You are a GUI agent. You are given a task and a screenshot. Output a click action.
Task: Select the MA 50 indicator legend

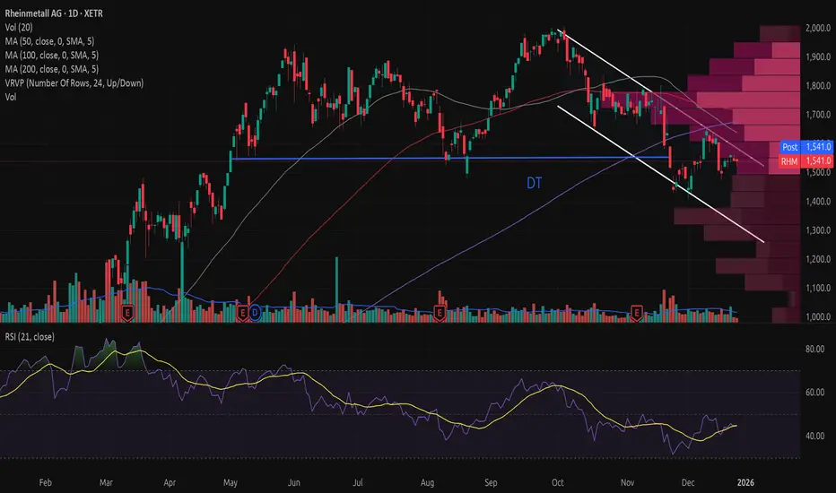coord(49,41)
